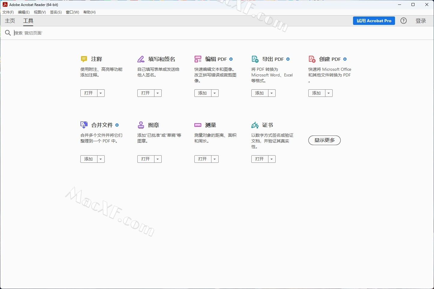Click the blue badge beside 导出 PDF
The height and width of the screenshot is (289, 434).
click(288, 59)
